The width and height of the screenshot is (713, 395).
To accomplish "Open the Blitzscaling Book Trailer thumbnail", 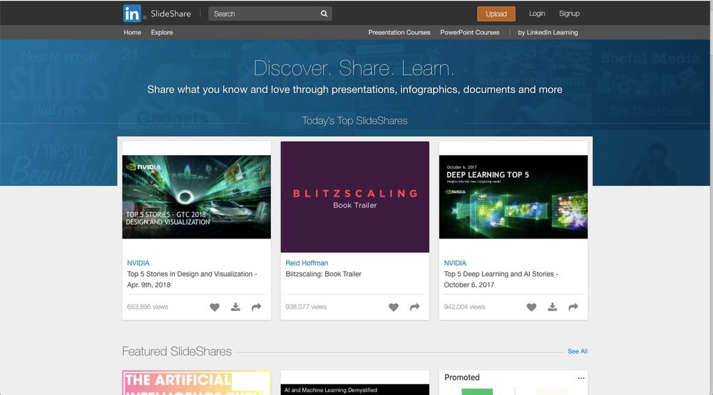I will pos(354,197).
